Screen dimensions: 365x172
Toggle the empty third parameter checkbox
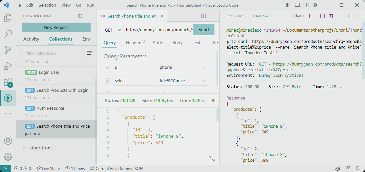coord(108,92)
